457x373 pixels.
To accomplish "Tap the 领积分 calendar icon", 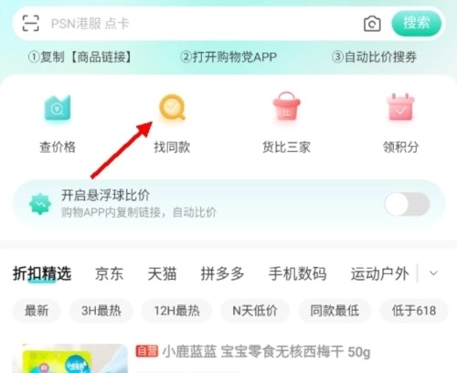I will click(x=400, y=107).
